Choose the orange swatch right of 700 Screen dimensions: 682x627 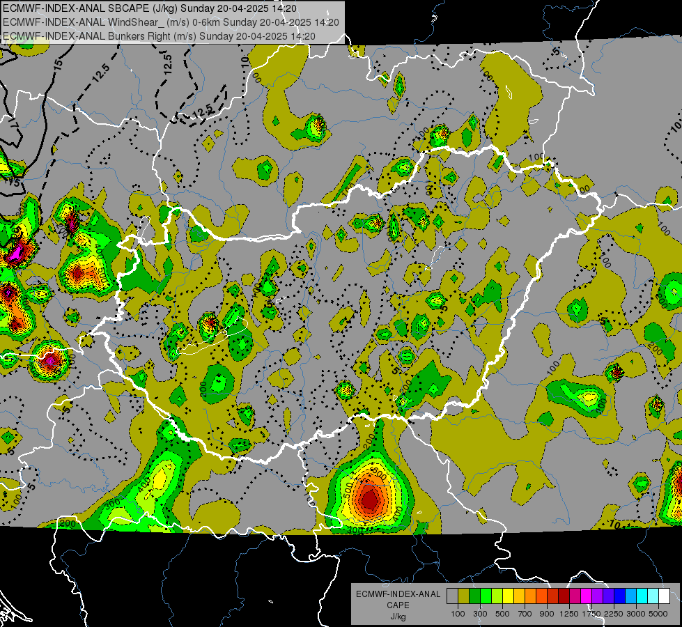(x=530, y=596)
